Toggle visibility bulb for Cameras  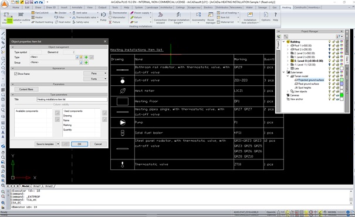tap(329, 95)
